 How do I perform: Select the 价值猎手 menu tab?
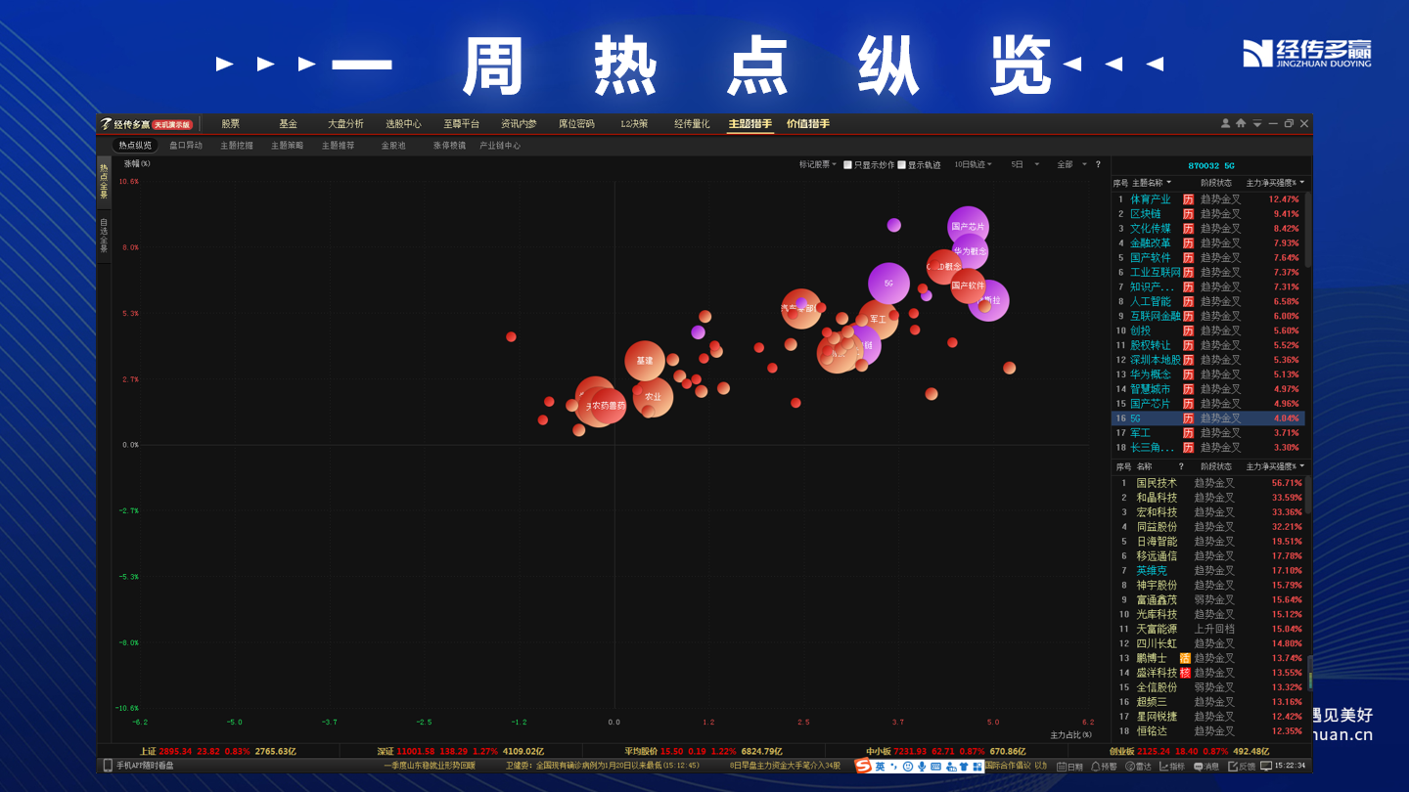pos(808,124)
